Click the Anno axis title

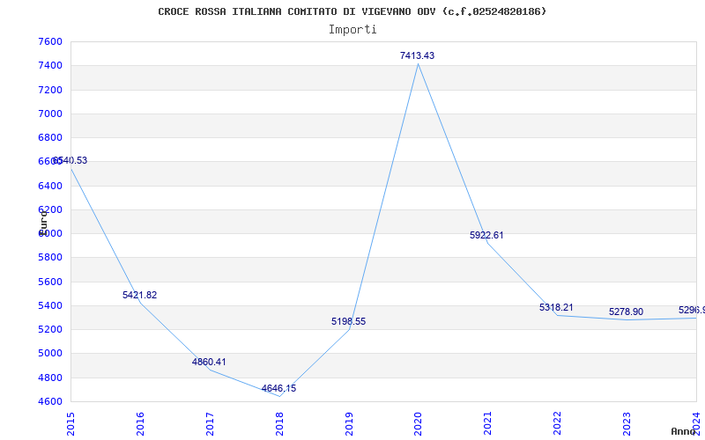[682, 431]
